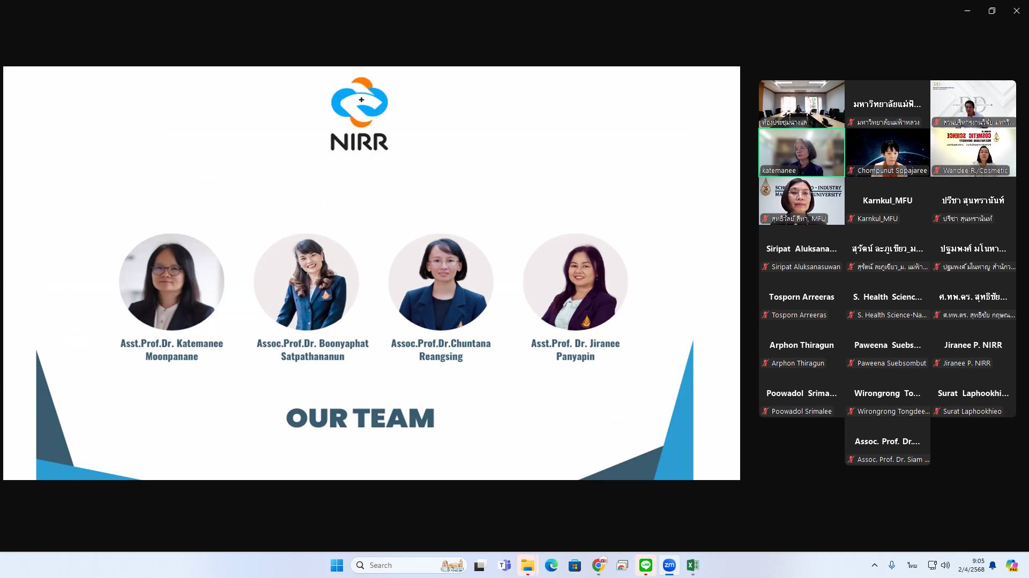Open the LINE app from the taskbar
The width and height of the screenshot is (1029, 578).
coord(646,565)
